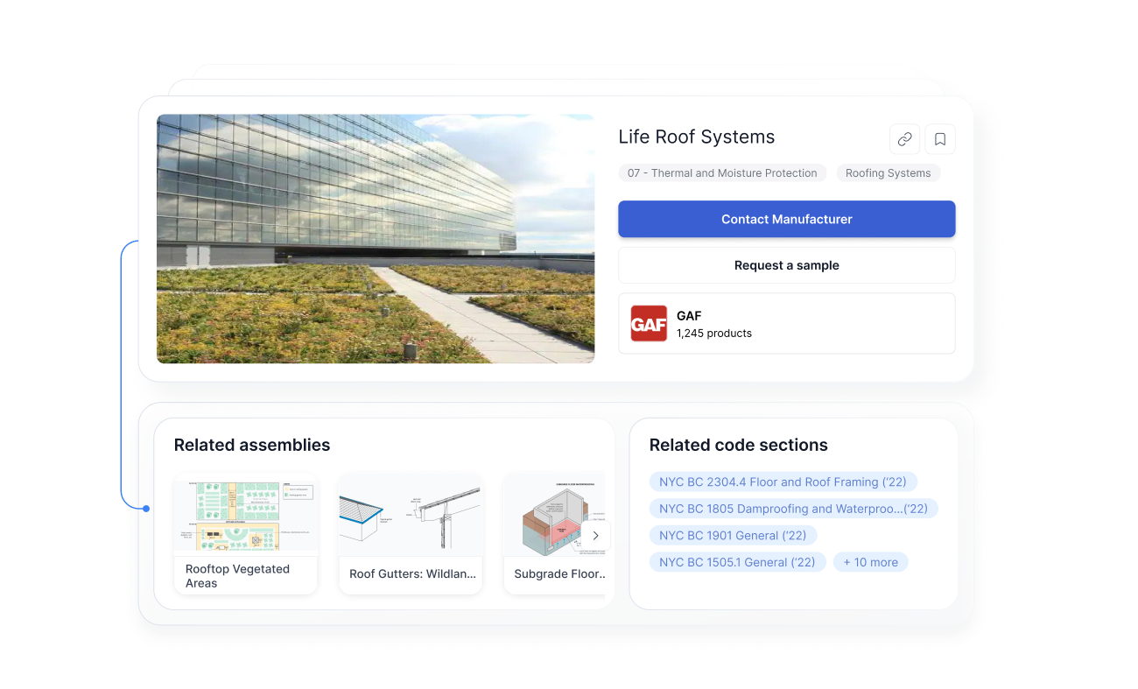Select the GAF manufacturer logo
The height and width of the screenshot is (689, 1138).
click(649, 323)
